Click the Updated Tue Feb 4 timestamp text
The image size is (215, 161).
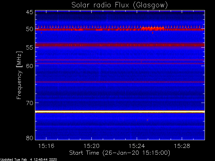pos(29,160)
